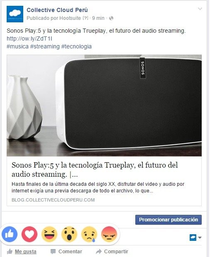The image size is (210, 257).
Task: Click Promocionar publicación button
Action: pos(168,220)
